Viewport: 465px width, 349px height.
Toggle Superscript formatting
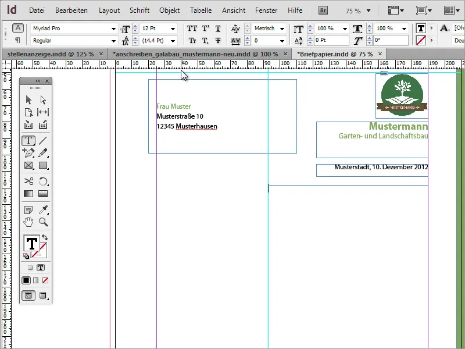(206, 29)
